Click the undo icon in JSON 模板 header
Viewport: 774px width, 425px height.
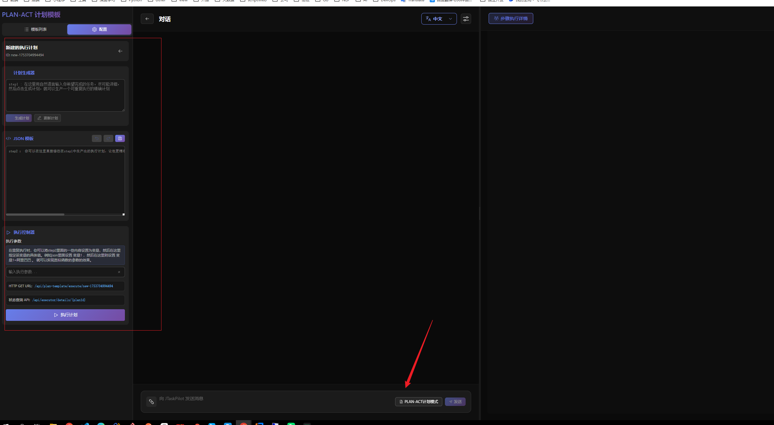point(96,138)
